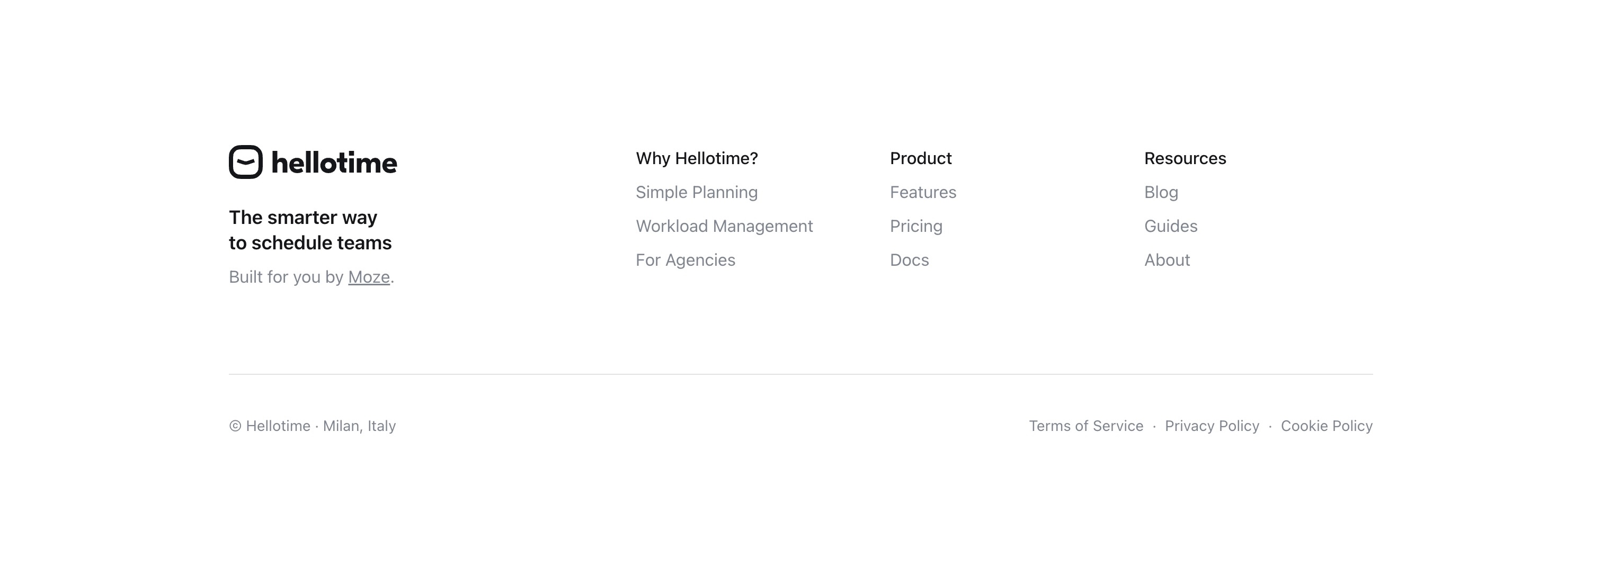Image resolution: width=1602 pixels, height=567 pixels.
Task: Click the Product column heading
Action: [920, 158]
